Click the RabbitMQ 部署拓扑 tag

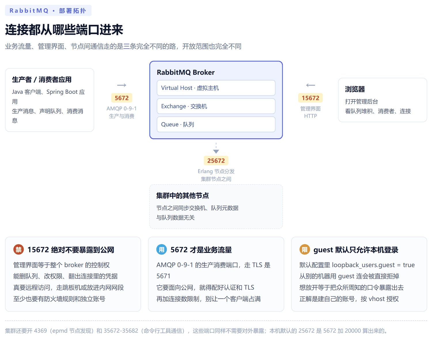click(x=48, y=11)
